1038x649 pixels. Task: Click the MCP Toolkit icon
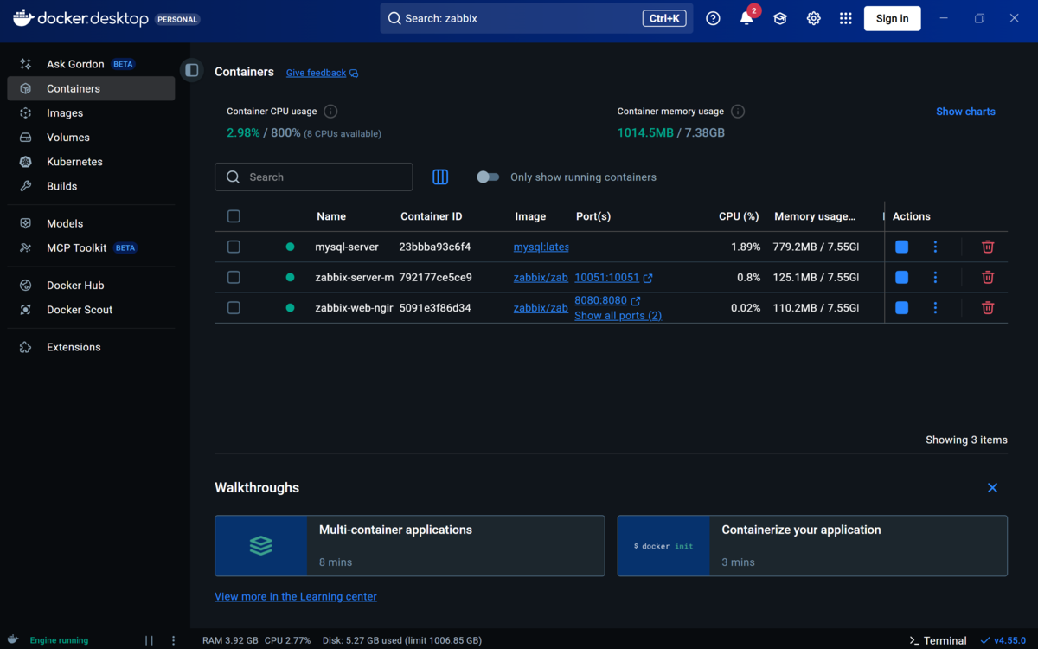(x=26, y=247)
